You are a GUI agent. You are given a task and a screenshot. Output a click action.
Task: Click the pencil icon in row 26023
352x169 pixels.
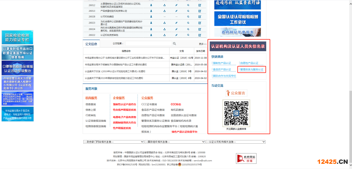(x=176, y=23)
